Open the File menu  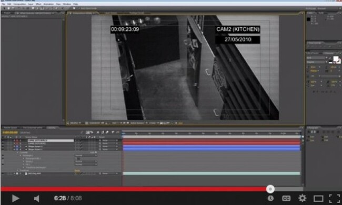pyautogui.click(x=3, y=4)
